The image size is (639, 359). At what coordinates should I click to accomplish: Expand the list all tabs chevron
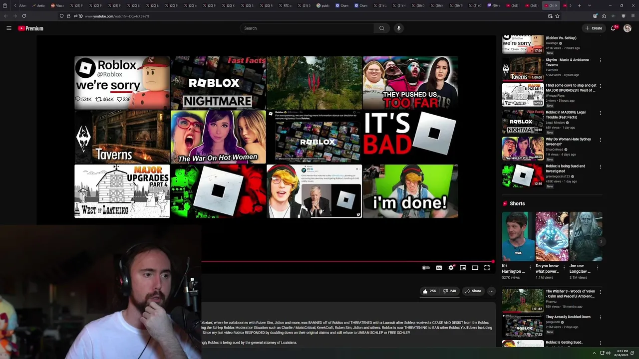click(x=589, y=5)
